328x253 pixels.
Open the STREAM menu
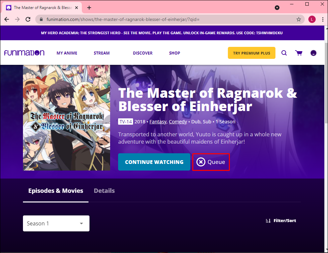(x=102, y=53)
